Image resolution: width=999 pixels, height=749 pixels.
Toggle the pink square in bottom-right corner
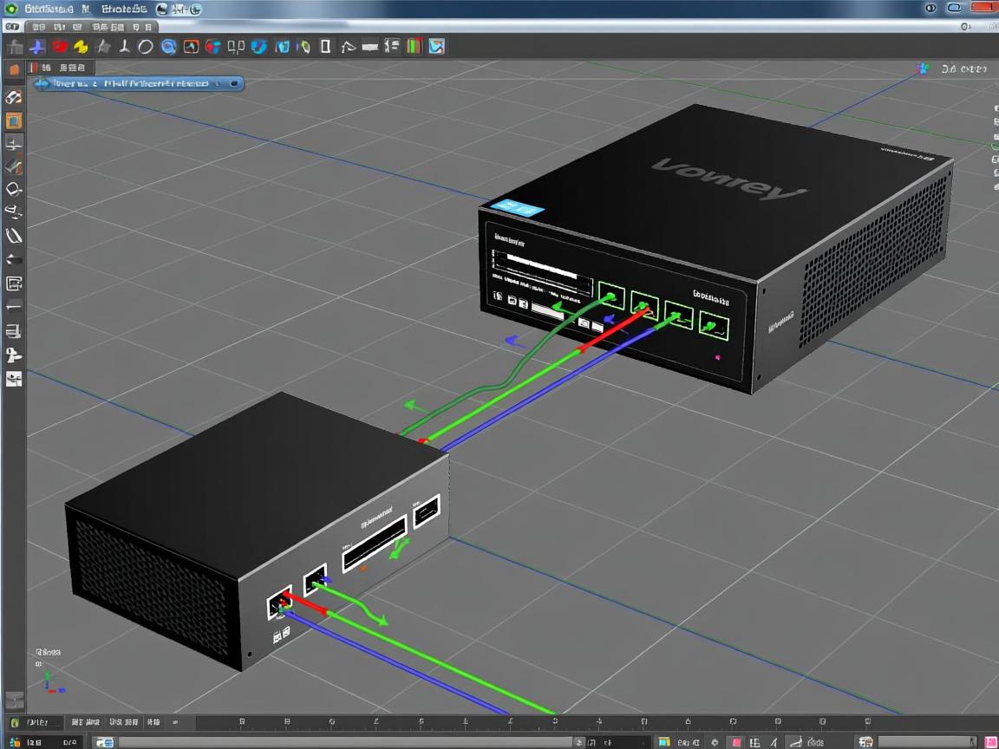990,742
